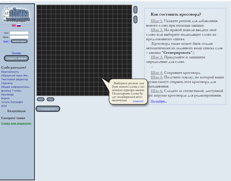231x181 pixels.
Task: Open the Зачем? link
Action: click(6, 41)
